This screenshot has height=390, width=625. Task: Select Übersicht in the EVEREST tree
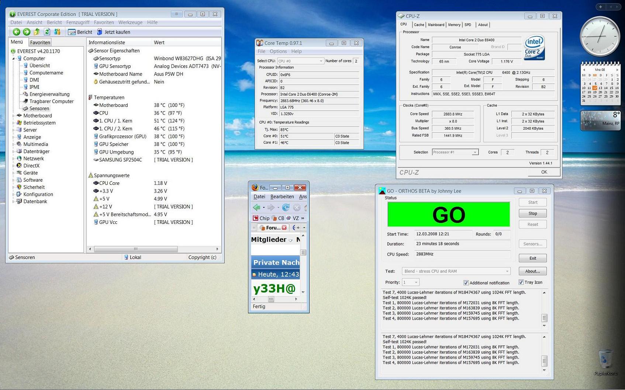pos(39,66)
